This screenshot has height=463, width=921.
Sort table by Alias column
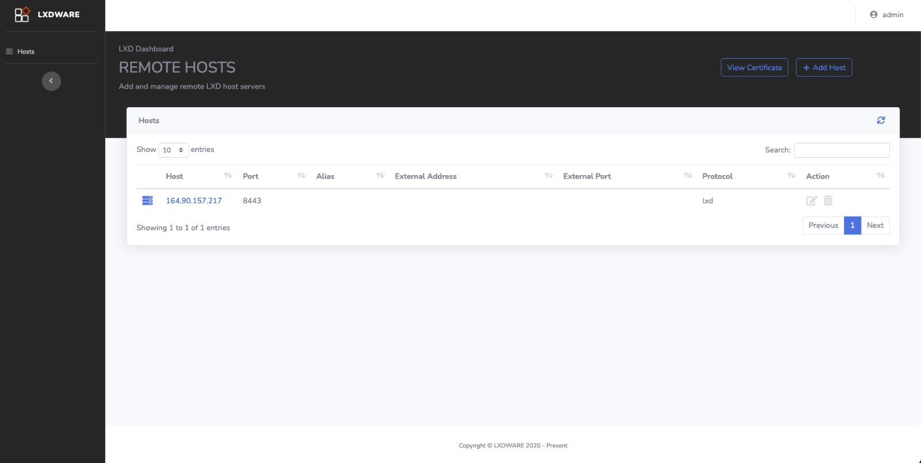coord(325,176)
